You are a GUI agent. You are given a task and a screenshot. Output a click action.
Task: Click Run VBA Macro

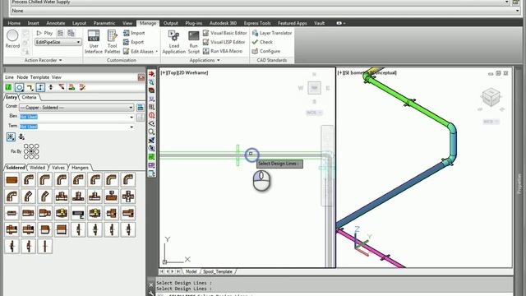point(223,51)
